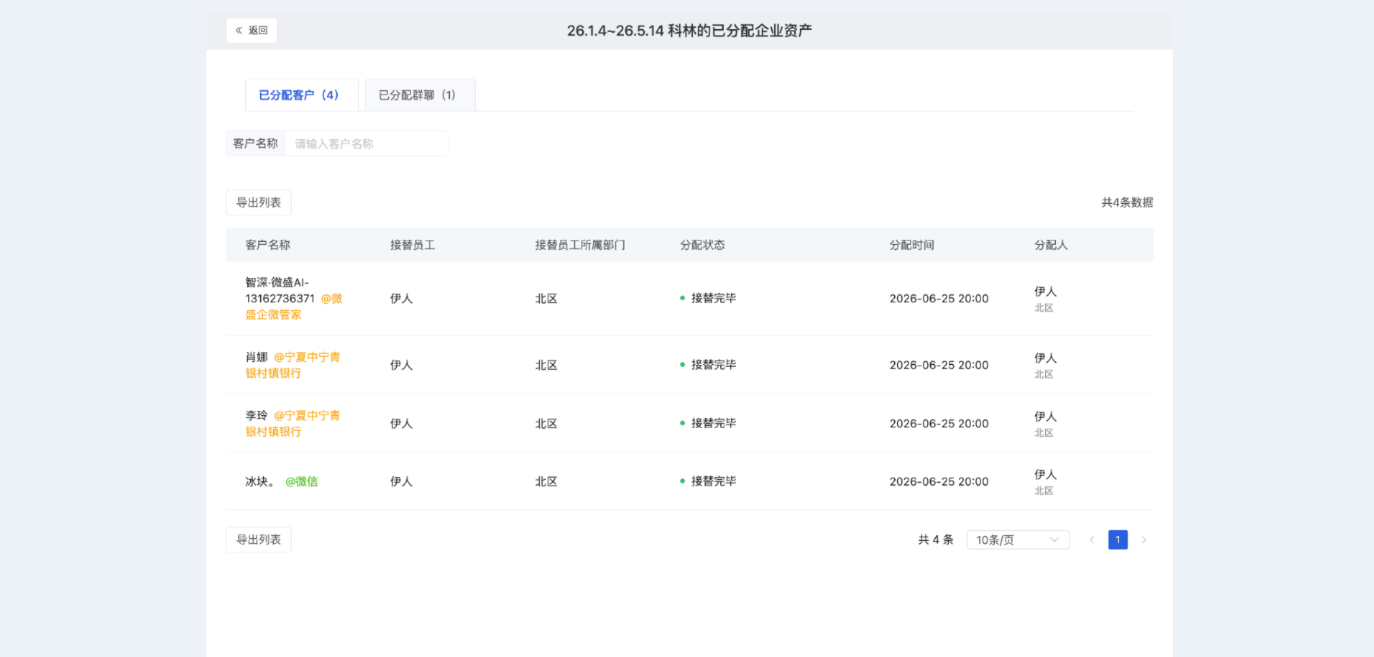Go to the previous page arrow
Screen dimensions: 1374x657
pyautogui.click(x=1092, y=539)
